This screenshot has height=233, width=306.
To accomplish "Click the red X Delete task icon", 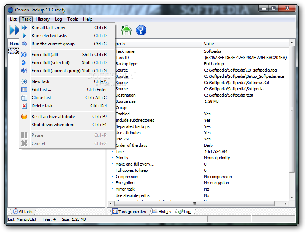I will tap(24, 106).
